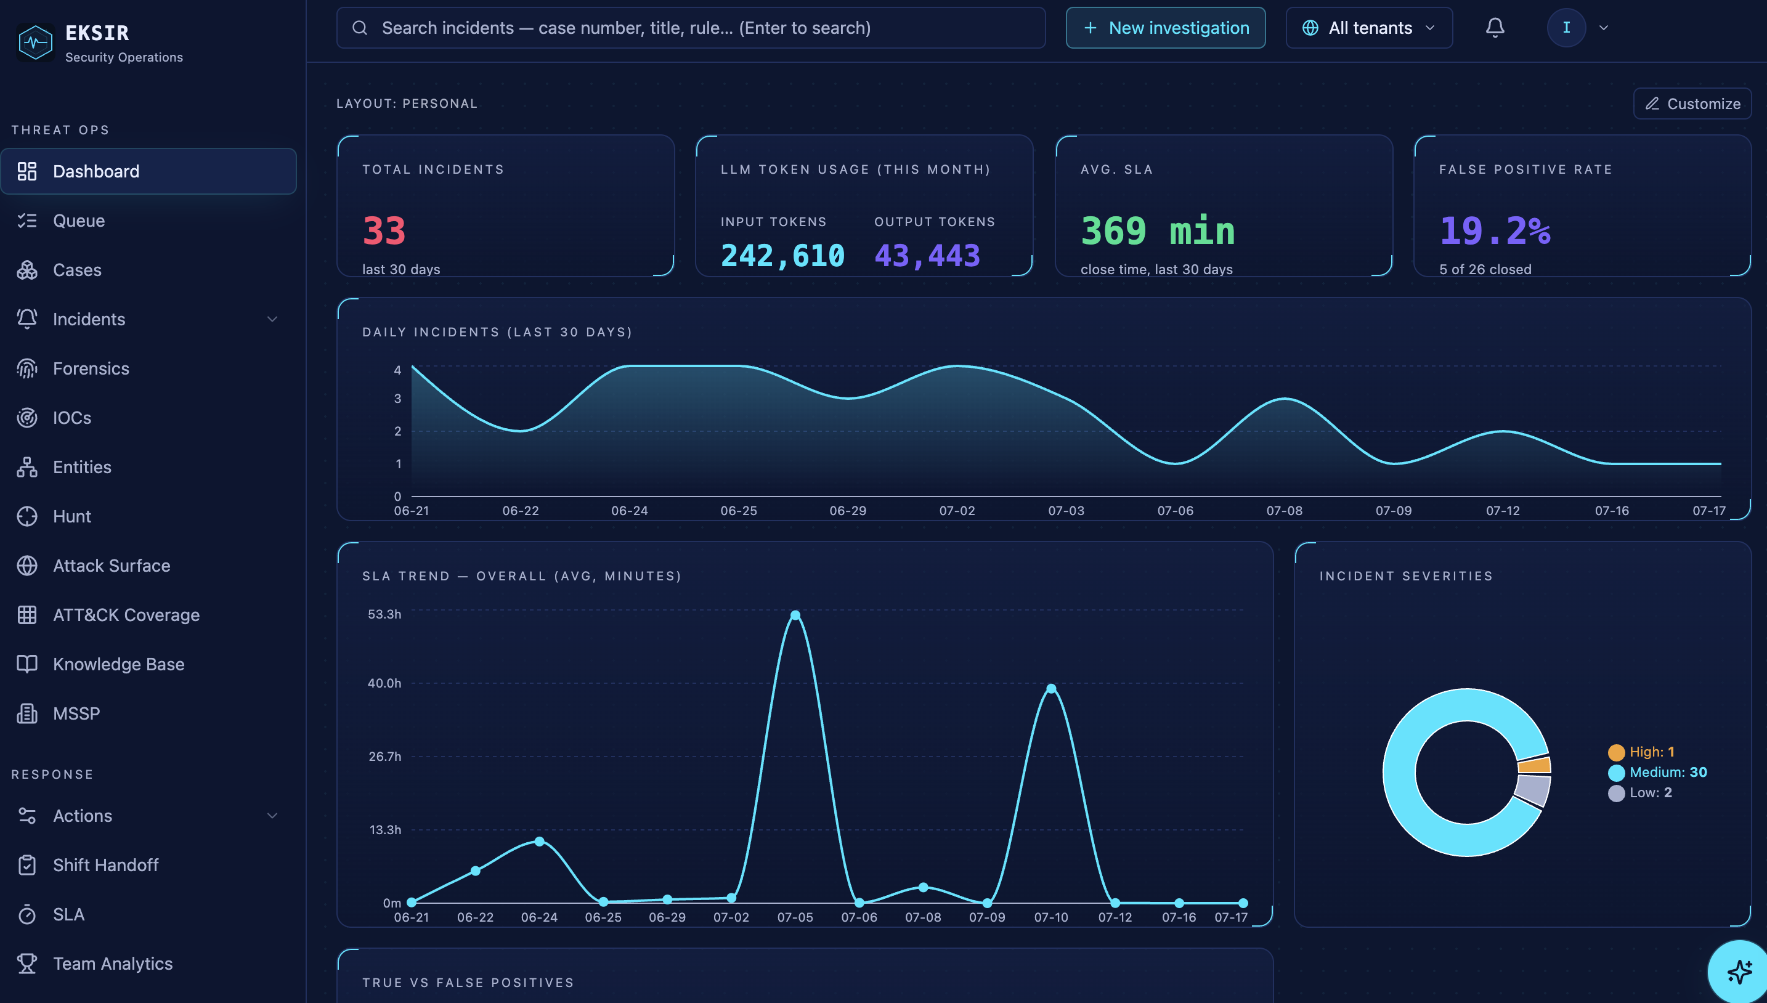Viewport: 1767px width, 1003px height.
Task: Open the Hunt crosshair icon
Action: point(27,517)
